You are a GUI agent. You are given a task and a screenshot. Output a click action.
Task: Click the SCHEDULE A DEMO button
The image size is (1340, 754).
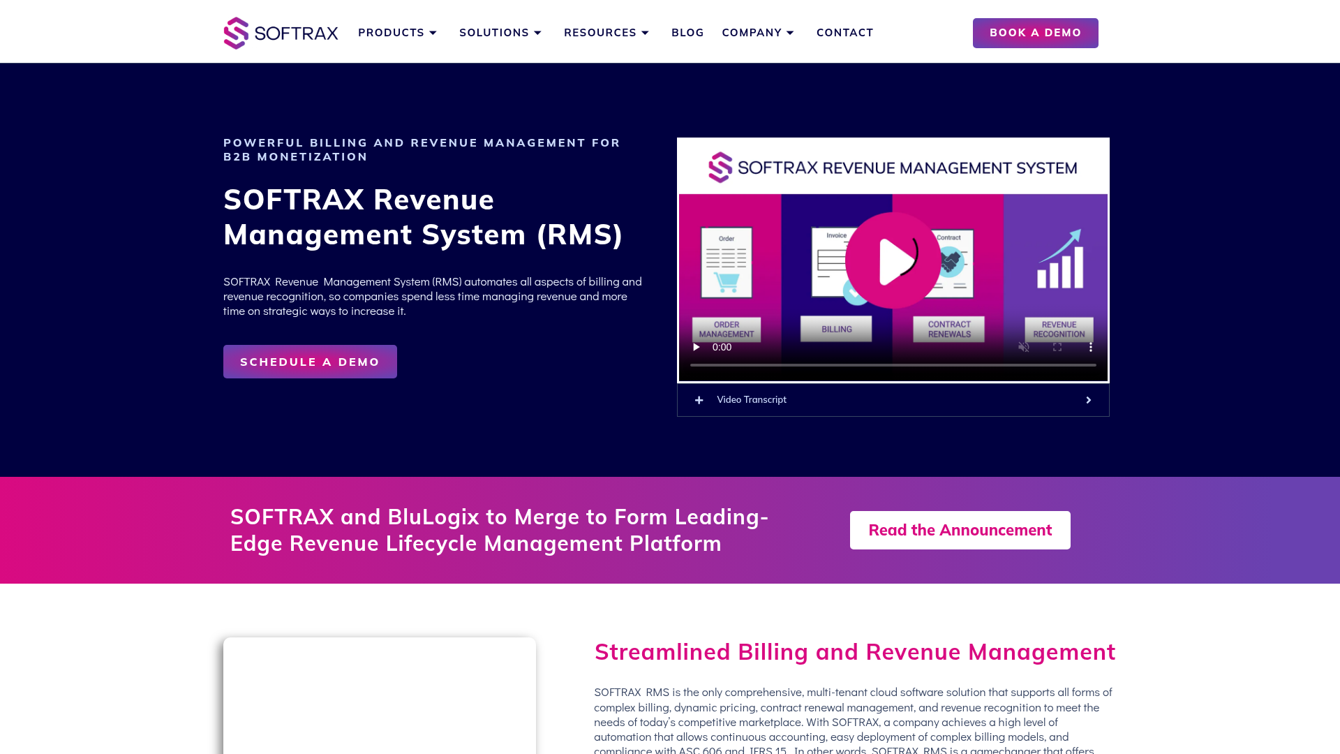pos(310,361)
